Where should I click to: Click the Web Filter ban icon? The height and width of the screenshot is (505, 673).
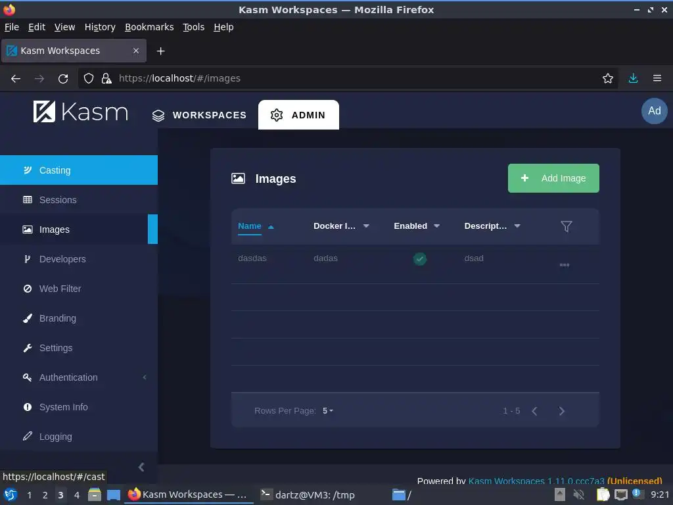[x=28, y=289]
